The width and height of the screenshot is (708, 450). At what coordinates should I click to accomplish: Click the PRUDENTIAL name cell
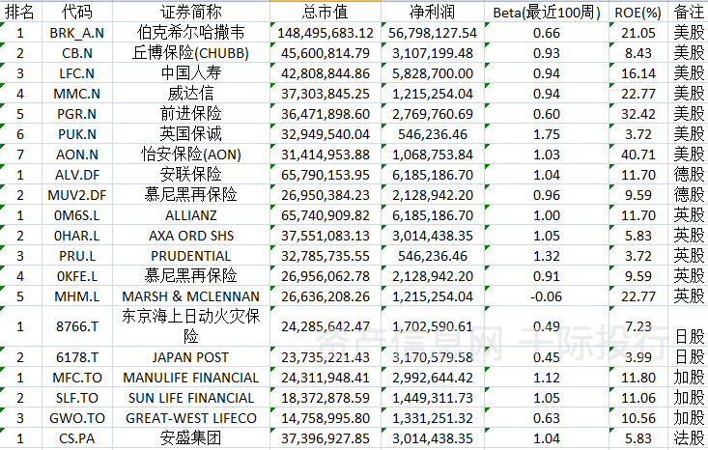tap(191, 256)
